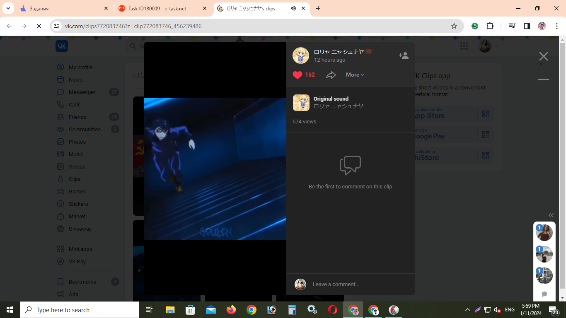The image size is (566, 318).
Task: Go back in browser history
Action: [x=9, y=26]
